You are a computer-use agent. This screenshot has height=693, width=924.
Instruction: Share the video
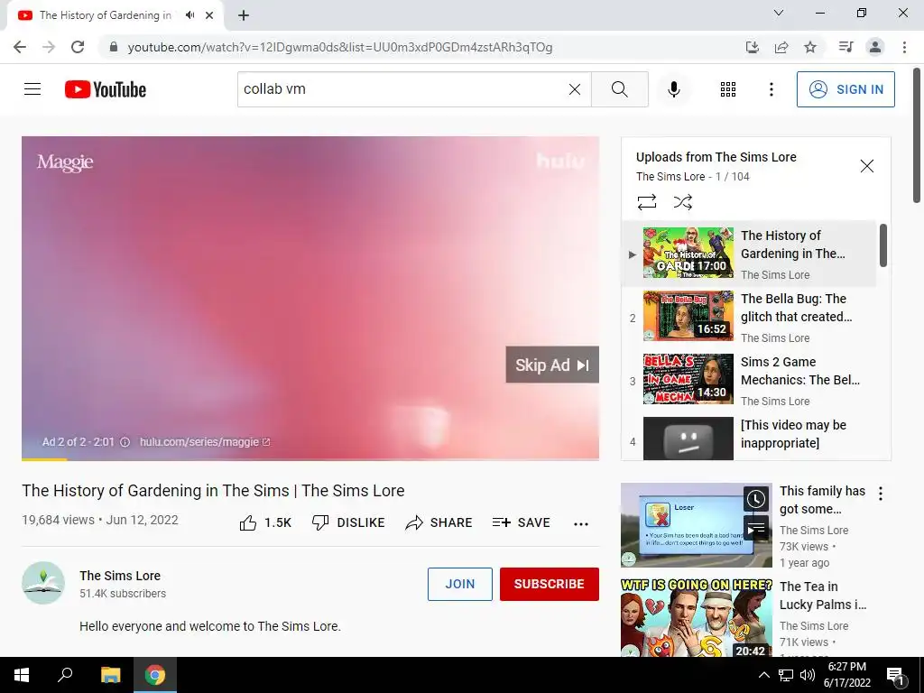click(439, 522)
